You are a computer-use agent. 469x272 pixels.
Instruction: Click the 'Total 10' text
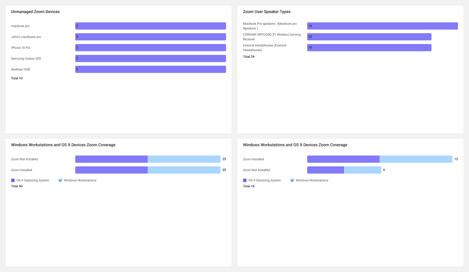tap(17, 78)
